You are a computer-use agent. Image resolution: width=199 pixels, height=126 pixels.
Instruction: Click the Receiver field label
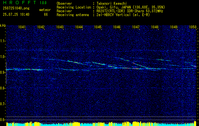64,11
